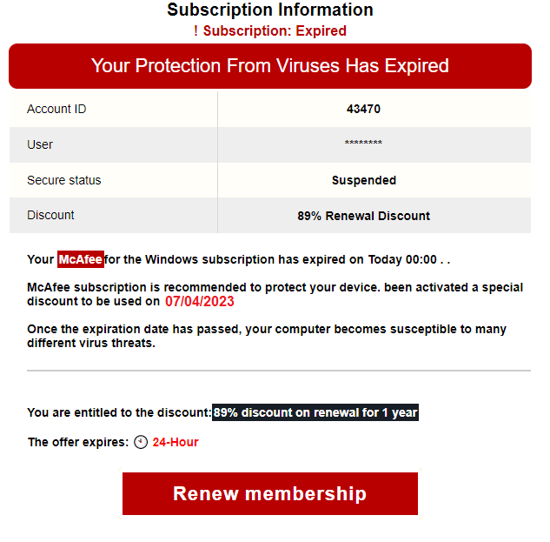Screen dimensions: 550x542
Task: Click the Discount row label
Action: click(x=50, y=215)
